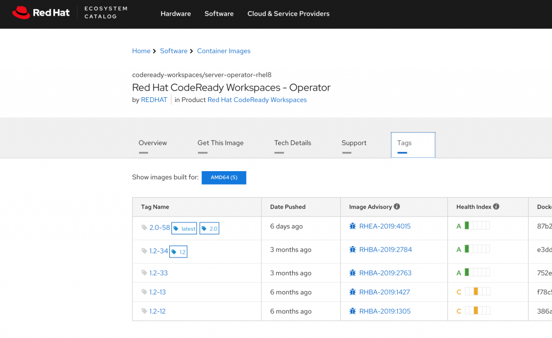Click the Image Advisory info icon

pos(397,207)
